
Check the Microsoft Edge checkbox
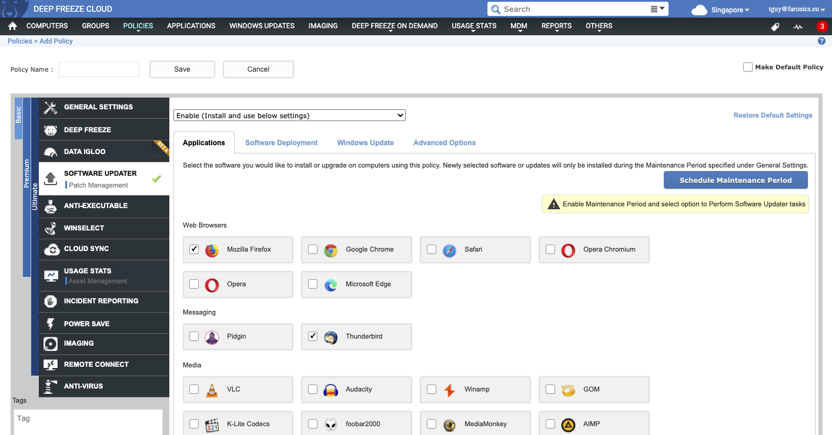click(x=313, y=284)
